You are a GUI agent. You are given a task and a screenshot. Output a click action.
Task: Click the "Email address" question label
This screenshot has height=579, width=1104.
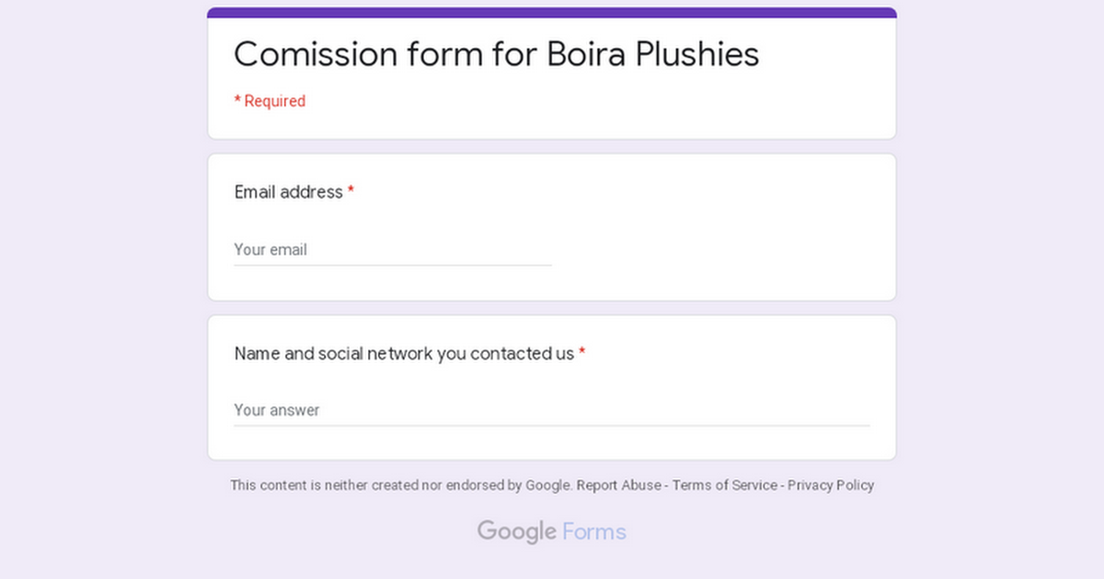coord(289,192)
